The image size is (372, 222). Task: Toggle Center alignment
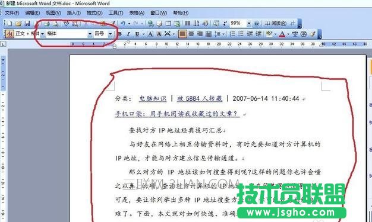[191, 34]
